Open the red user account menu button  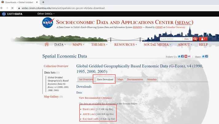click(x=203, y=39)
